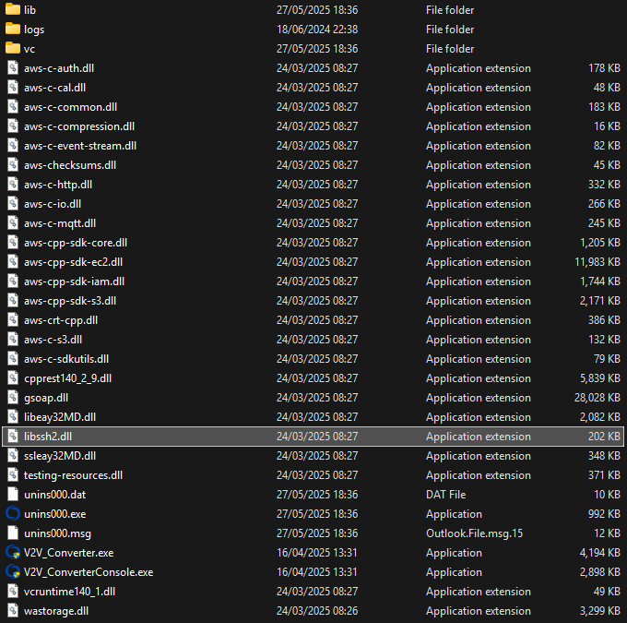Click the 18/06/2024 22:38 date of logs
Viewport: 627px width, 623px height.
(x=317, y=30)
